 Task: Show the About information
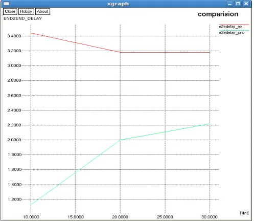42,11
